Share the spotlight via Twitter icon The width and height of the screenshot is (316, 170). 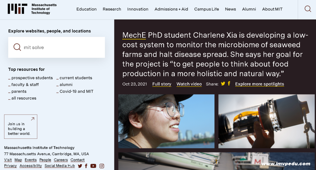[x=223, y=84]
